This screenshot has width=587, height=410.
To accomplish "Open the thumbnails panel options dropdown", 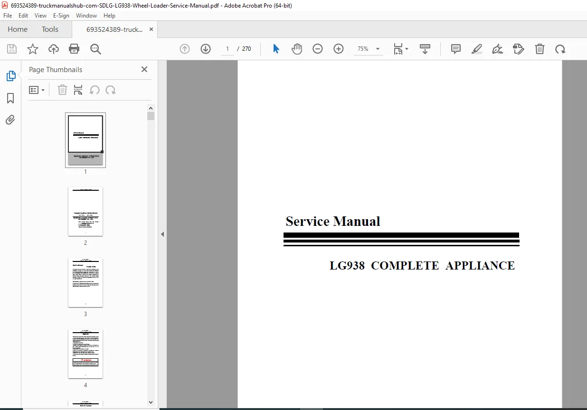I will click(37, 90).
